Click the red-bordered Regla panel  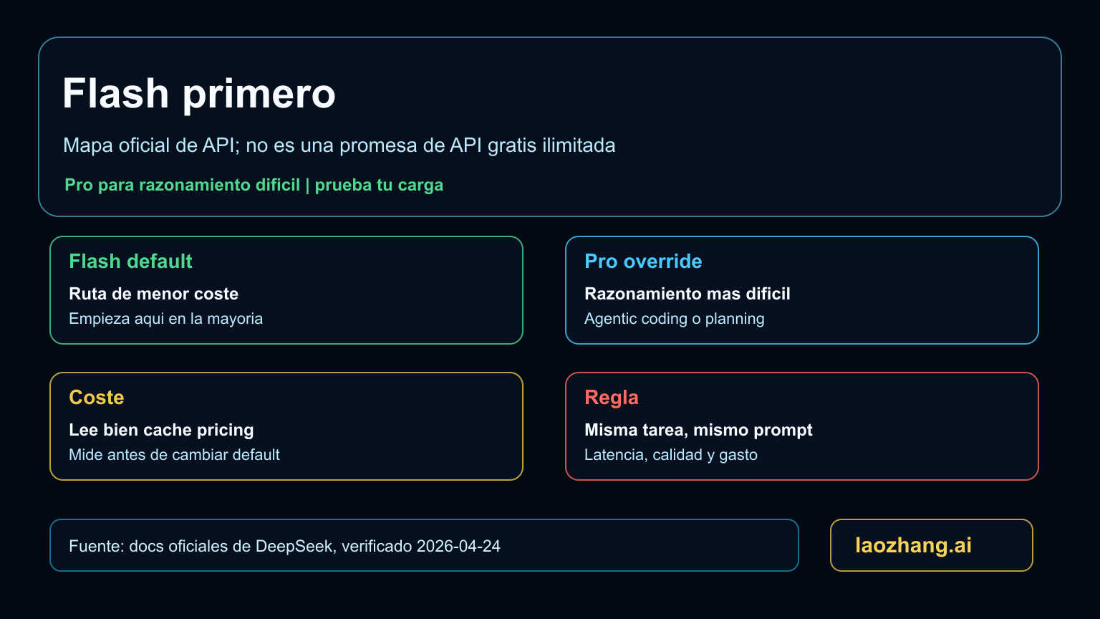(802, 426)
